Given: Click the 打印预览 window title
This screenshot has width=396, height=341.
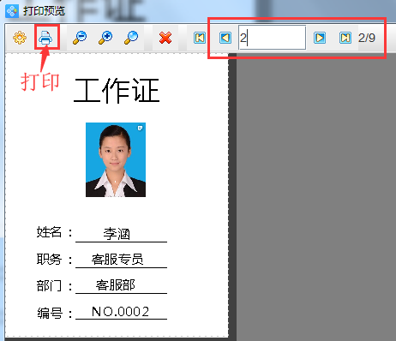Looking at the screenshot, I should tap(44, 11).
